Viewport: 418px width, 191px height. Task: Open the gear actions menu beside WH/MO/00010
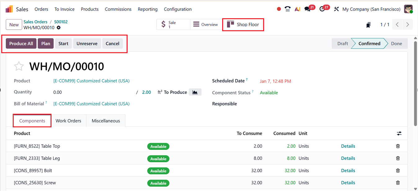pos(59,28)
